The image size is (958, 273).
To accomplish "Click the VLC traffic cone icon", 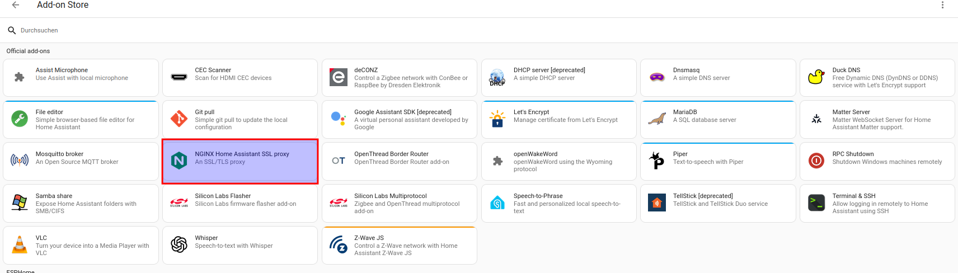I will (20, 245).
